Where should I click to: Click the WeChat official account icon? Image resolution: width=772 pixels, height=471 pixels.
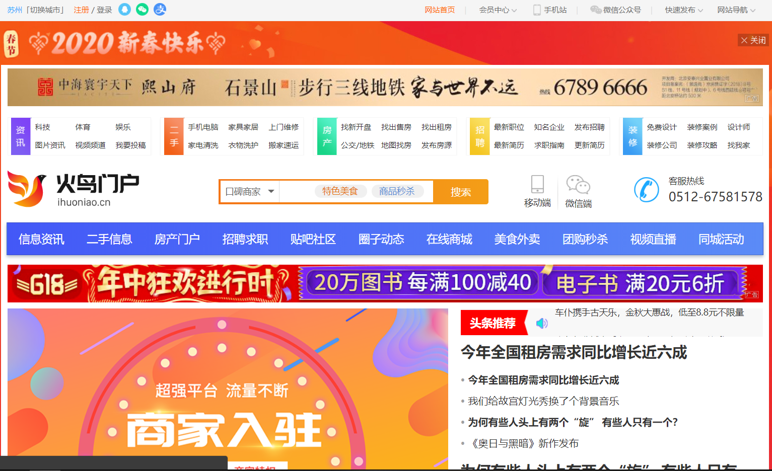click(596, 10)
